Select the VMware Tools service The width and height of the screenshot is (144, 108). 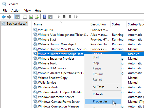coord(47,63)
